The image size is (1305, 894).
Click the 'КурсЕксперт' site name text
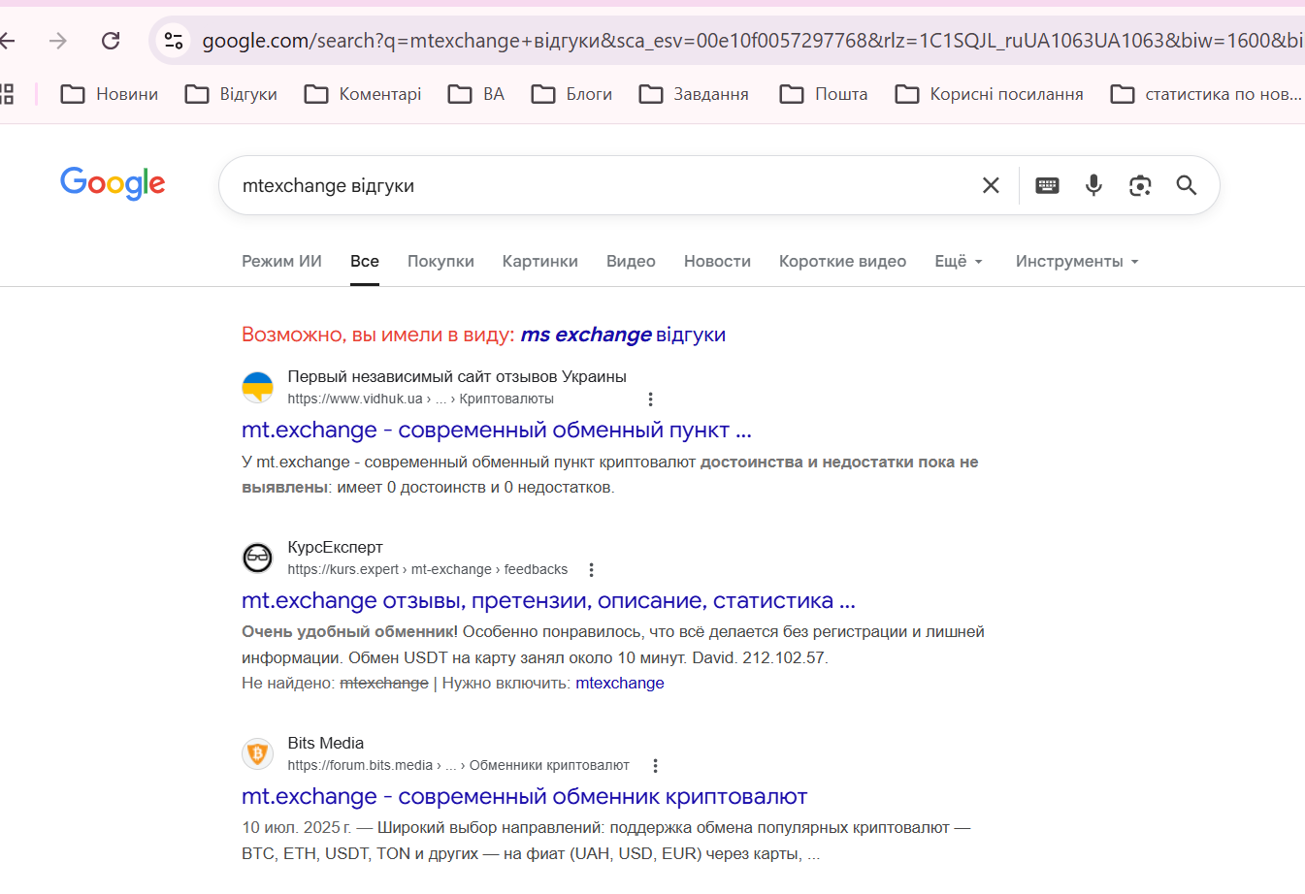tap(335, 547)
